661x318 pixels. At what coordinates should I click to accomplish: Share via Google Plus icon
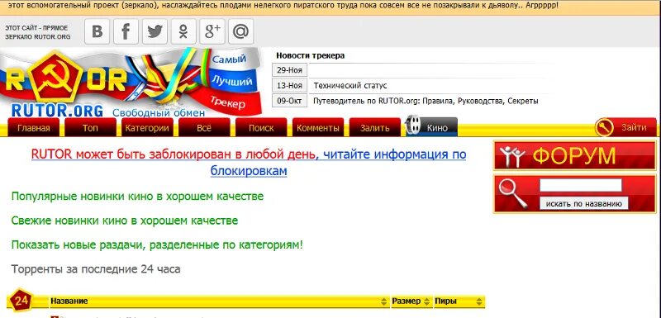pyautogui.click(x=212, y=31)
